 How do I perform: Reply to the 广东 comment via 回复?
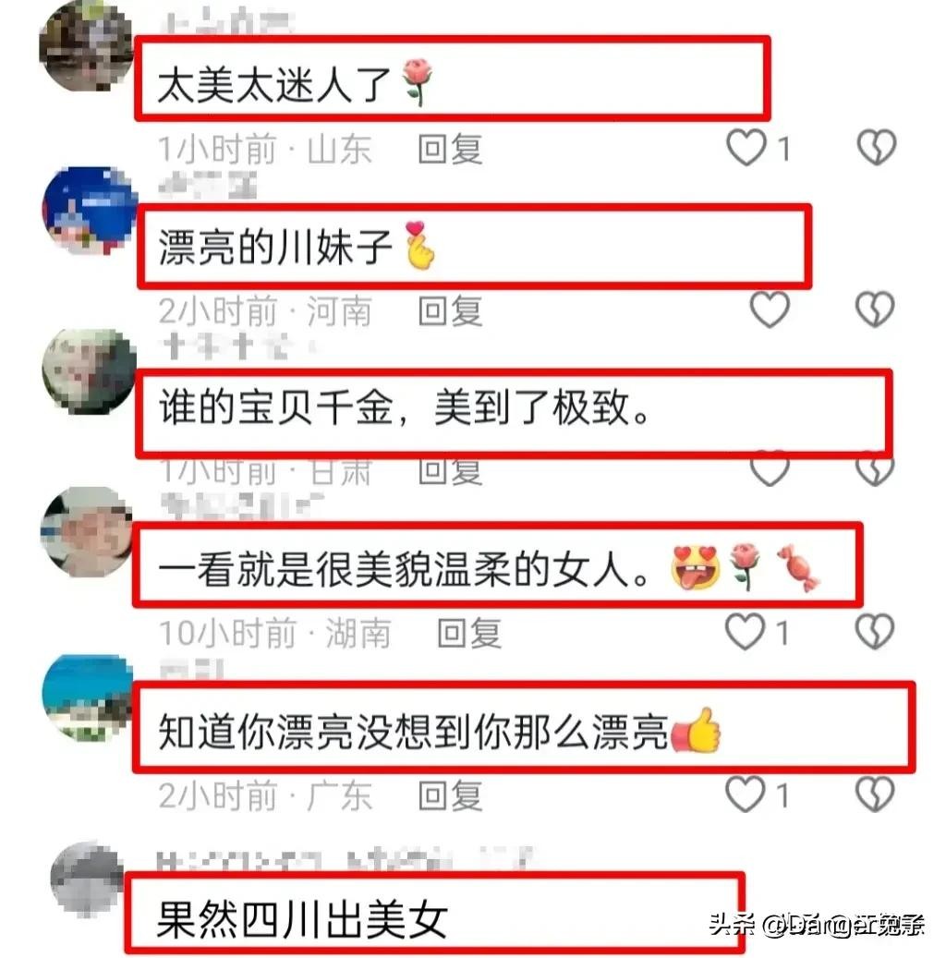(x=451, y=795)
